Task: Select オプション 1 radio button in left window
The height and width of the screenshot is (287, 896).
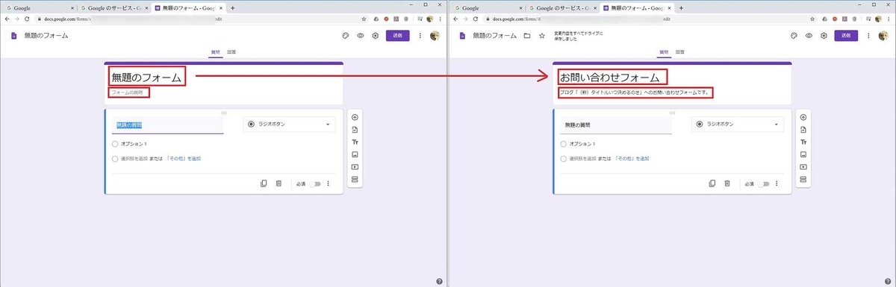Action: point(114,144)
